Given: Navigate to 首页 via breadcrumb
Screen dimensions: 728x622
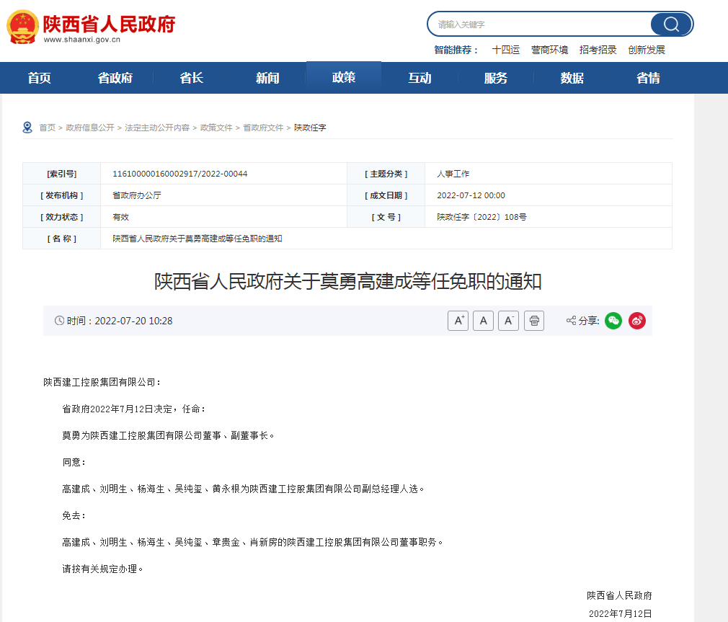Looking at the screenshot, I should [x=47, y=126].
